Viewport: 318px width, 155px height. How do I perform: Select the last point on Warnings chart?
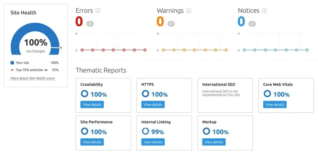tap(226, 50)
